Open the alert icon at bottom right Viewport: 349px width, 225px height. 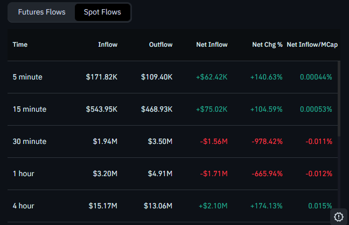click(x=339, y=217)
